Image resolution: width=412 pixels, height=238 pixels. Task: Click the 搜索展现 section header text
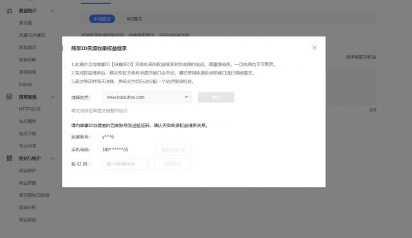pos(28,97)
